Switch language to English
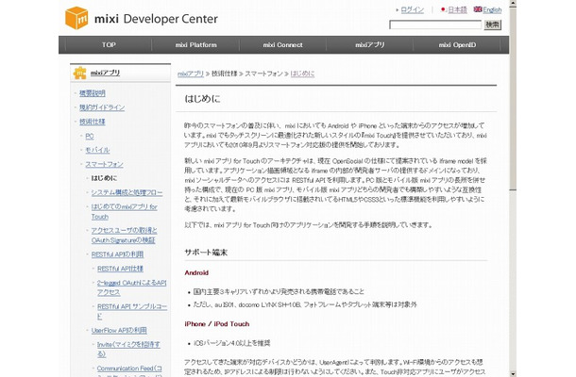Screen dimensions: 576x377 (492, 10)
